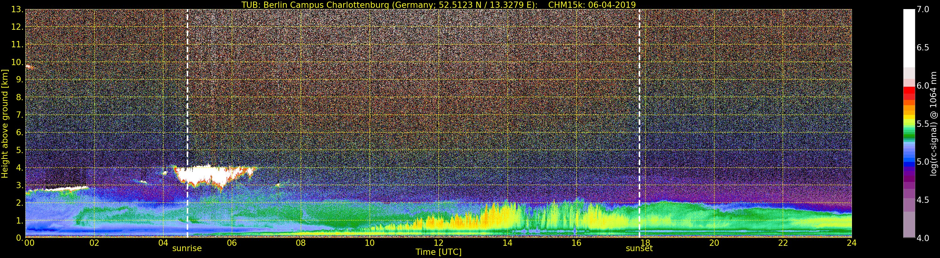Click the time axis tick label '00'
The height and width of the screenshot is (258, 940).
[29, 243]
